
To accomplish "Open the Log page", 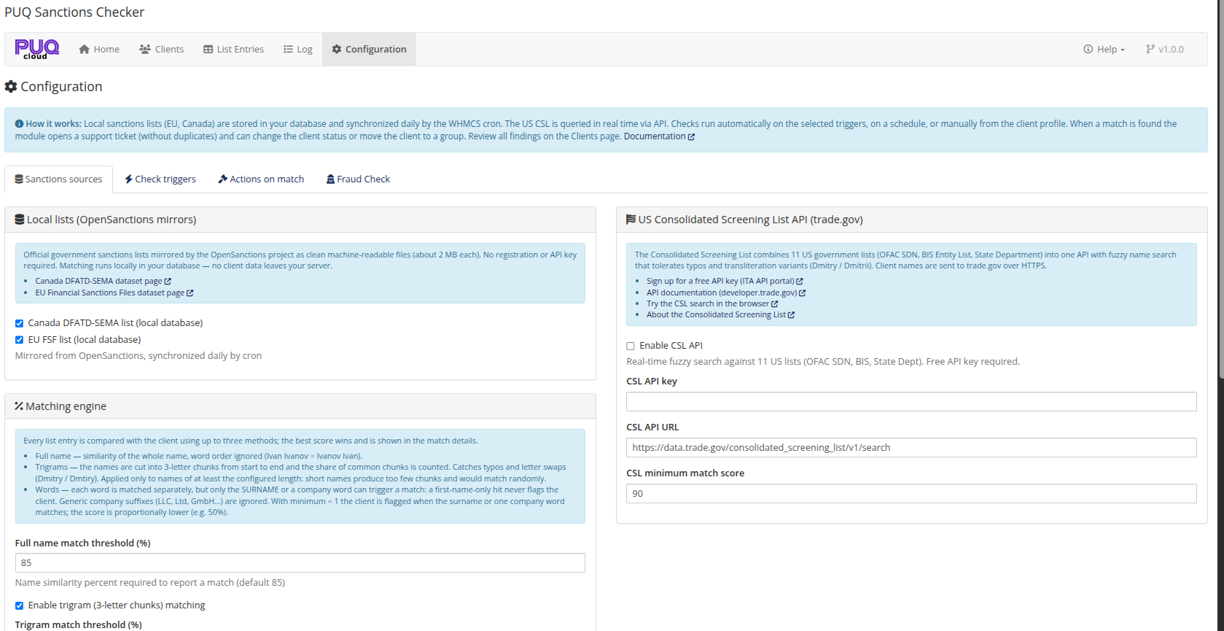I will click(x=297, y=49).
